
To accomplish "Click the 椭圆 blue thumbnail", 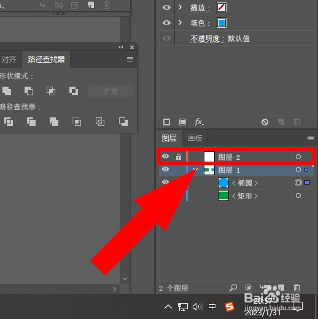I will [223, 183].
